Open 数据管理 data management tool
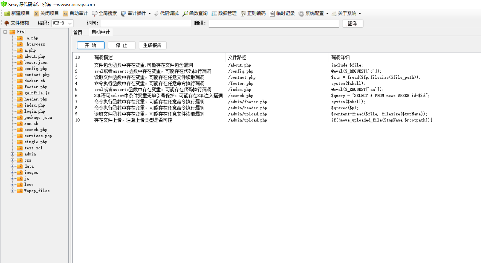 coord(224,13)
